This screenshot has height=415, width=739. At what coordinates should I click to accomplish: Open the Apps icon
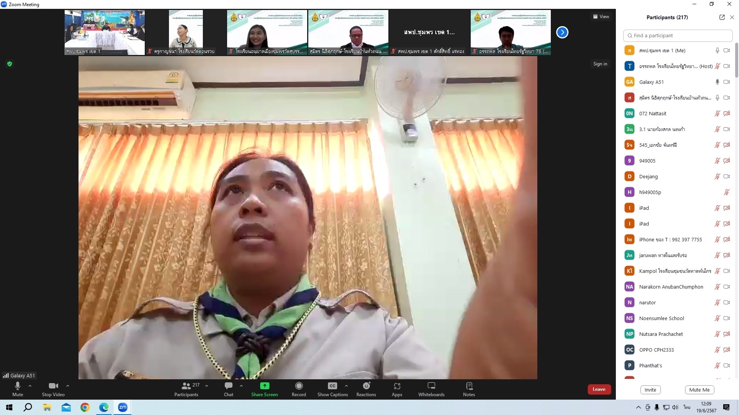[x=397, y=386]
